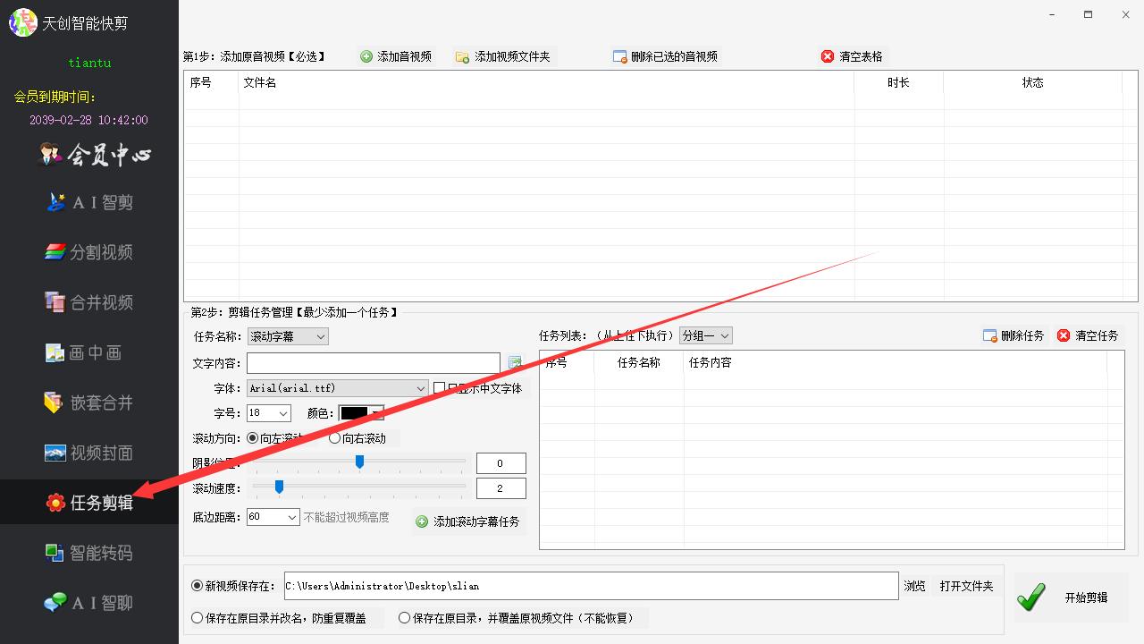Click the 天创智能快剪 app logo icon
The image size is (1144, 644).
(22, 22)
